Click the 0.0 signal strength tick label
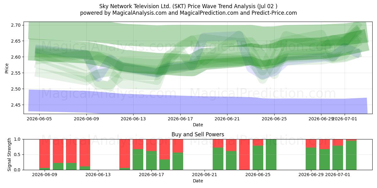This screenshot has height=188, width=377. (18, 170)
